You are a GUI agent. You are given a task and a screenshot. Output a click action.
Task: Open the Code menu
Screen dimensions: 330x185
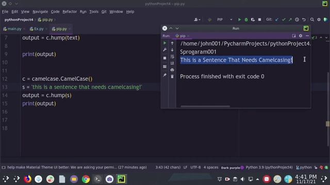click(55, 12)
